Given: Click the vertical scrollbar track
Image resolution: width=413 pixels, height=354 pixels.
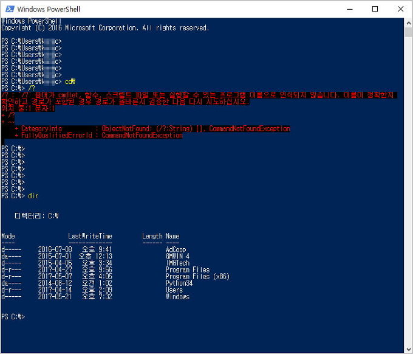Looking at the screenshot, I should pos(408,182).
